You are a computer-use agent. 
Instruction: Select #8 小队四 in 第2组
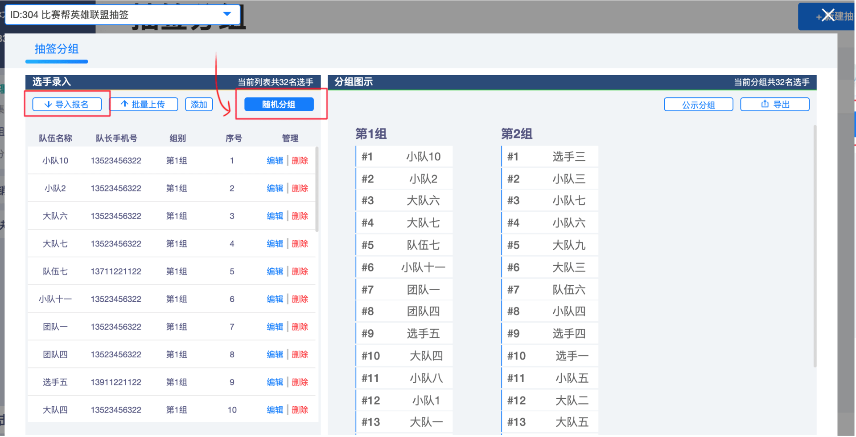pos(550,312)
